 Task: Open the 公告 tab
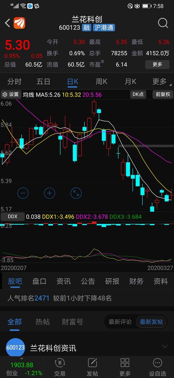coord(88,281)
